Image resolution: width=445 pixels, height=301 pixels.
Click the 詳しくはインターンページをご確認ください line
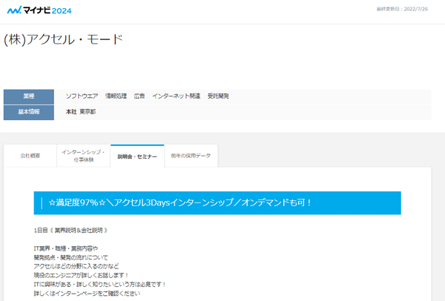(87, 294)
